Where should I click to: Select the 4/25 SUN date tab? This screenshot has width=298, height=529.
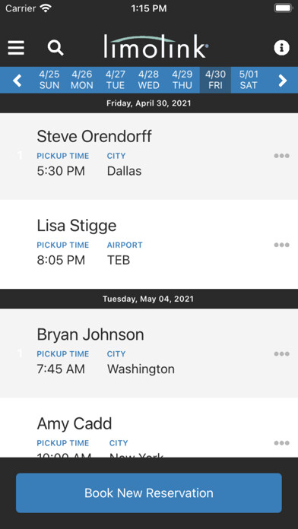pos(49,80)
